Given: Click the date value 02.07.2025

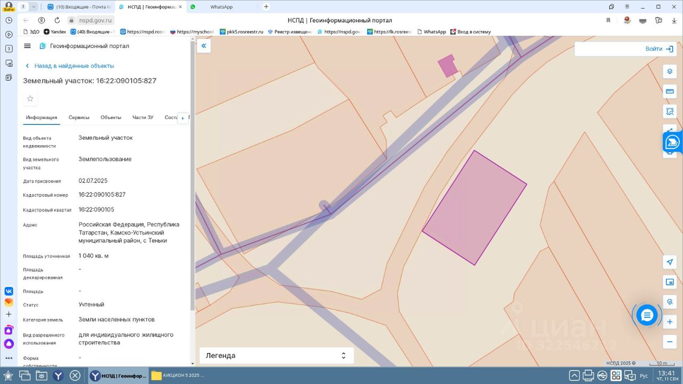Looking at the screenshot, I should point(93,181).
